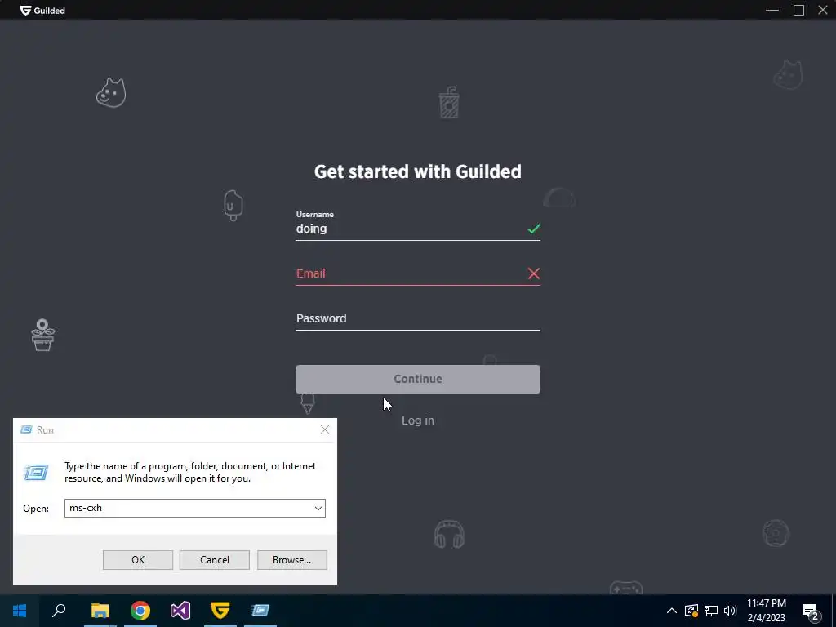
Task: Open Visual Studio from the taskbar
Action: point(180,611)
